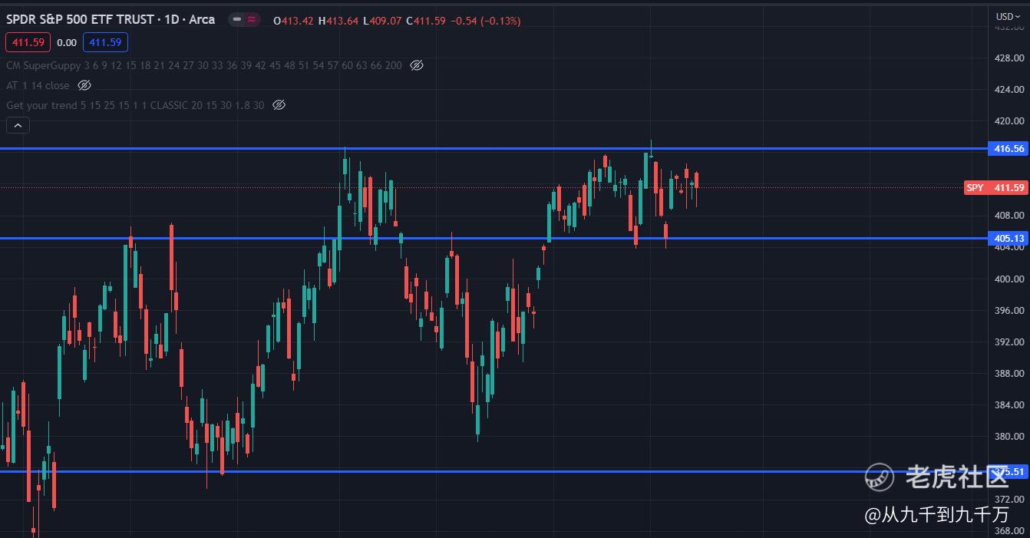
Task: Show the hidden CM SuperGuppy indicator
Action: tap(417, 65)
